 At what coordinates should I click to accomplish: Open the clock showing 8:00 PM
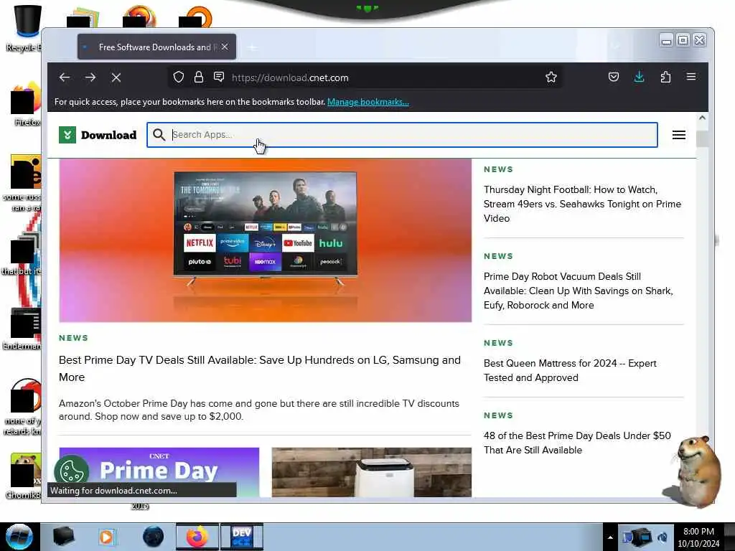(x=698, y=537)
